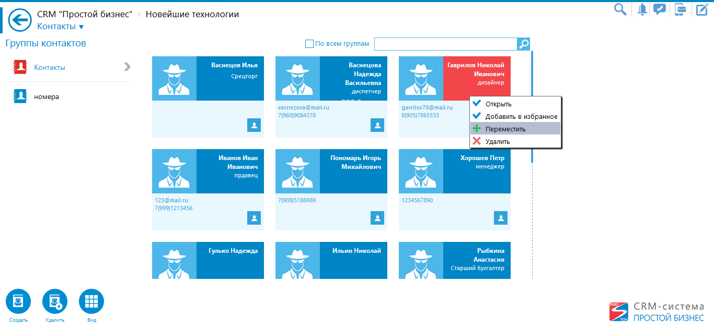Toggle the По всем группам checkbox
Image resolution: width=714 pixels, height=330 pixels.
point(309,44)
